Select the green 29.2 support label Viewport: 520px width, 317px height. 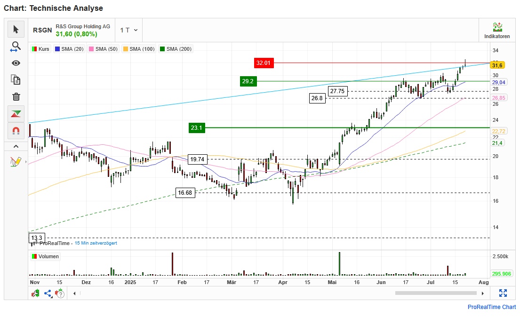tap(248, 81)
